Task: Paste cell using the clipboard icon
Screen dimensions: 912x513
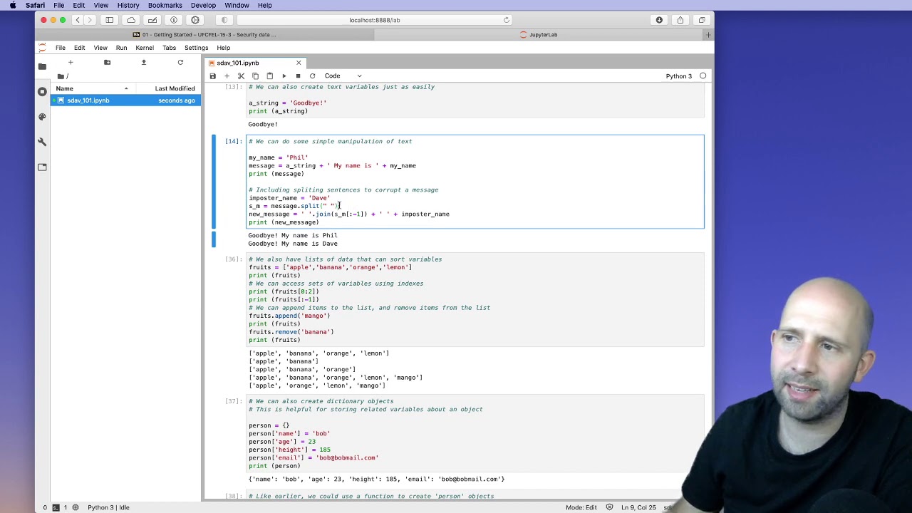Action: [x=269, y=76]
